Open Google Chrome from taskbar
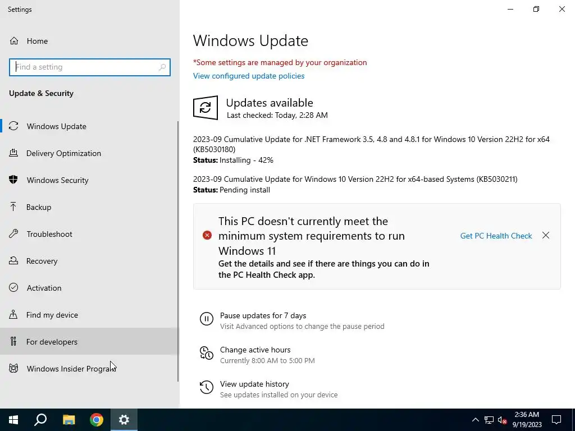Viewport: 575px width, 431px height. point(97,420)
